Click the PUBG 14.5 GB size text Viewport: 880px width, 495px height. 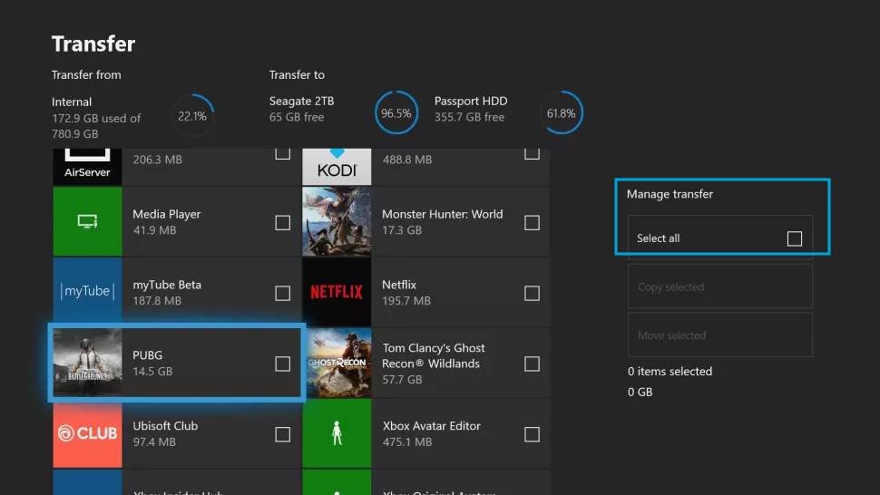152,371
